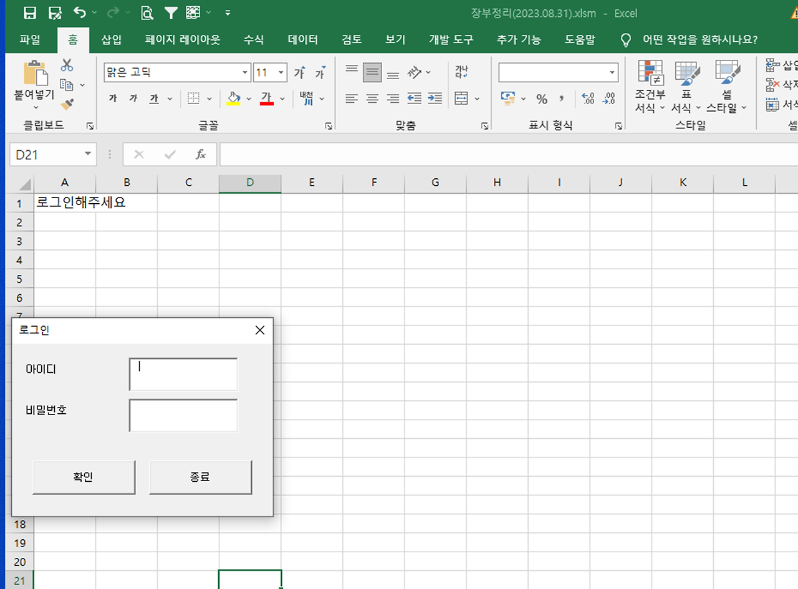Align text right

pyautogui.click(x=393, y=98)
